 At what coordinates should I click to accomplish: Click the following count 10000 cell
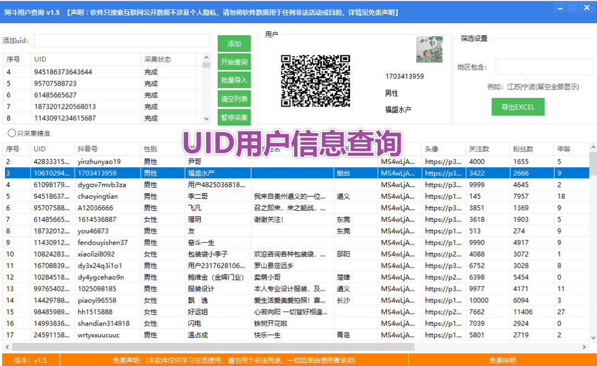[x=488, y=300]
